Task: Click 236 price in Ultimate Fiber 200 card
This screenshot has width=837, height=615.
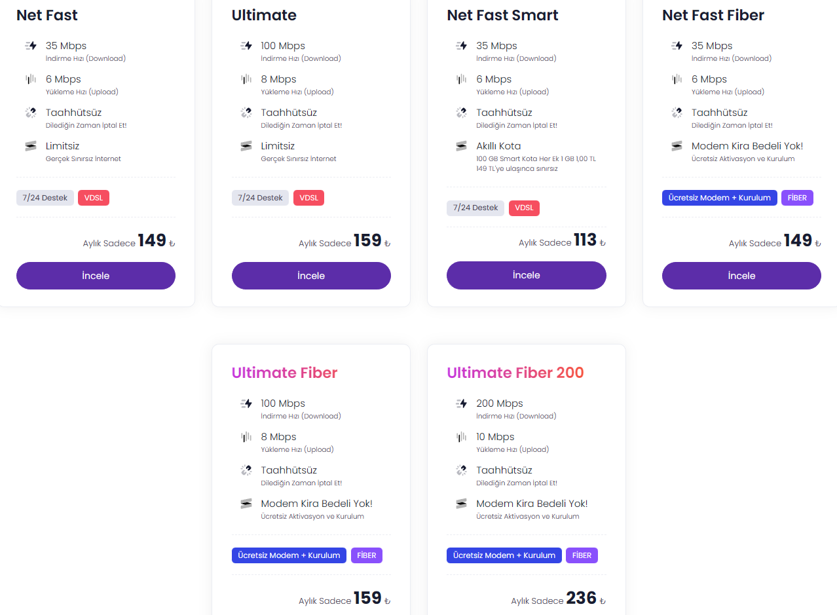Action: pyautogui.click(x=581, y=598)
